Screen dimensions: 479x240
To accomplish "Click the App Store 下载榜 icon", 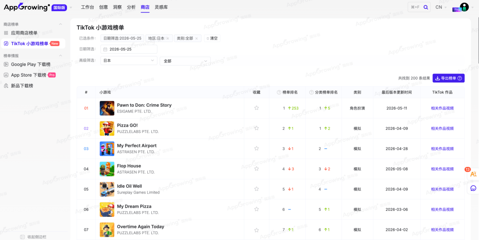I will [6, 75].
